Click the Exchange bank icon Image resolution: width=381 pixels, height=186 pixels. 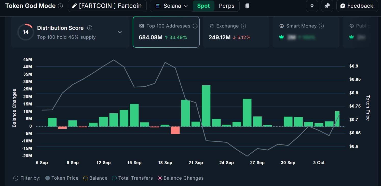click(x=212, y=26)
